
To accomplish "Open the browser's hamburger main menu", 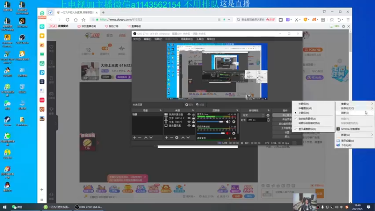I will point(348,20).
